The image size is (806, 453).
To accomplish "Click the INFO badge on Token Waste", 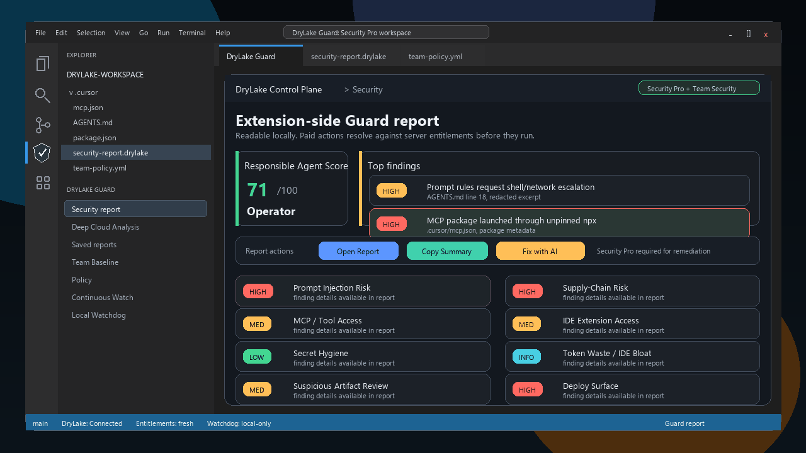I will pyautogui.click(x=526, y=357).
